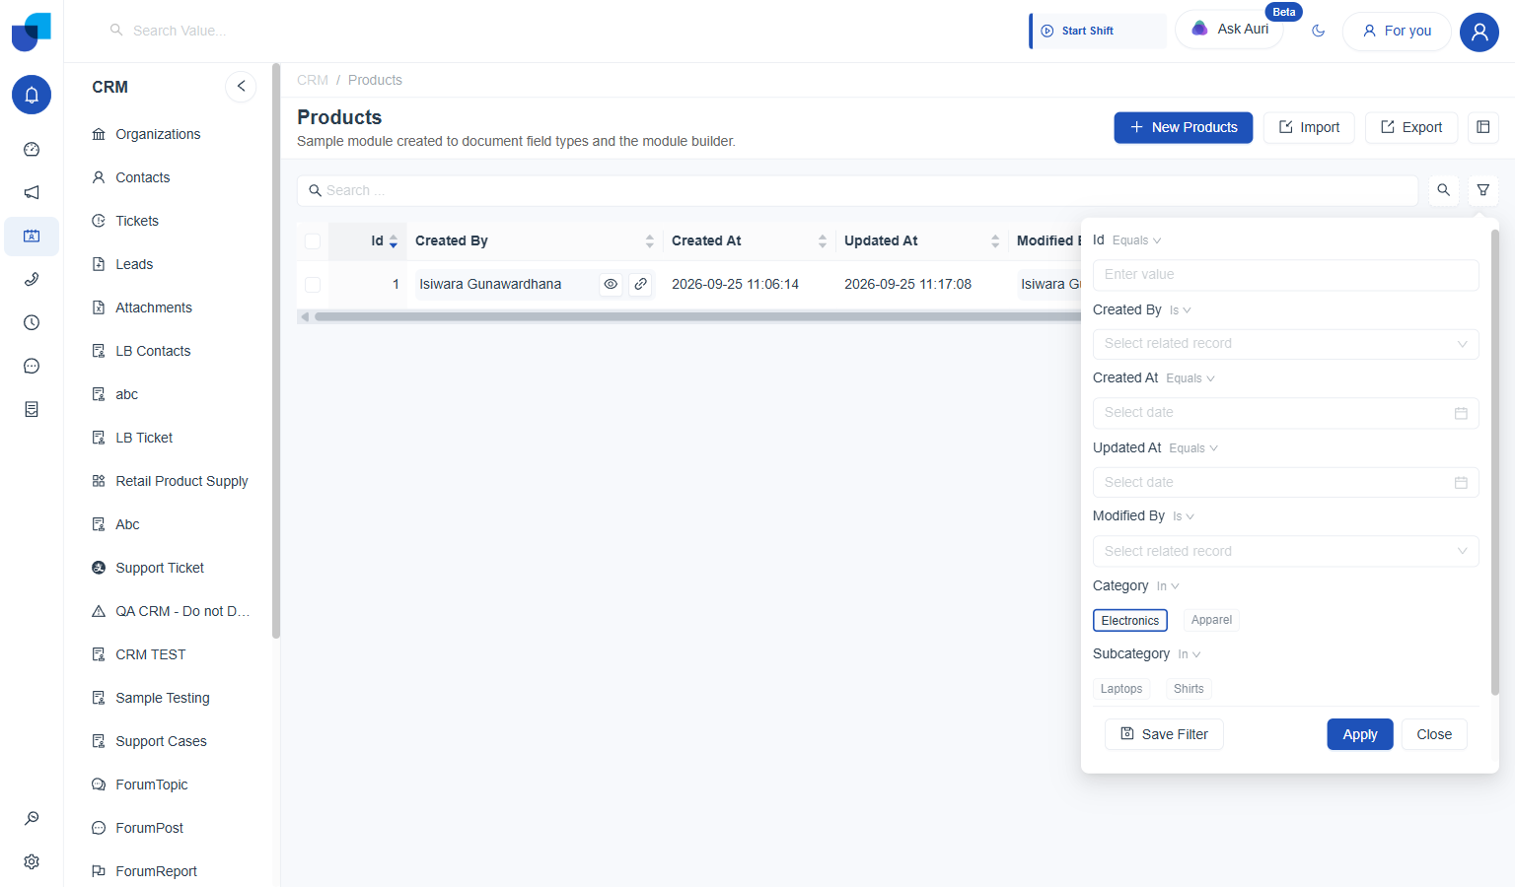
Task: Open the clock history icon in left rail
Action: point(32,323)
